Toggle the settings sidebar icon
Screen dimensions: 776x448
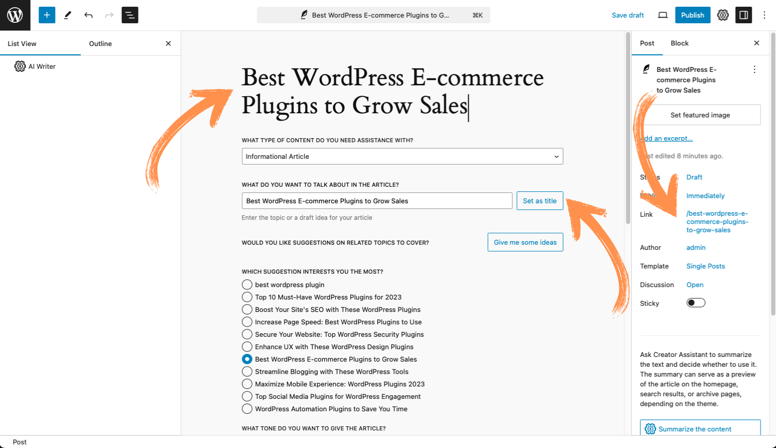744,15
